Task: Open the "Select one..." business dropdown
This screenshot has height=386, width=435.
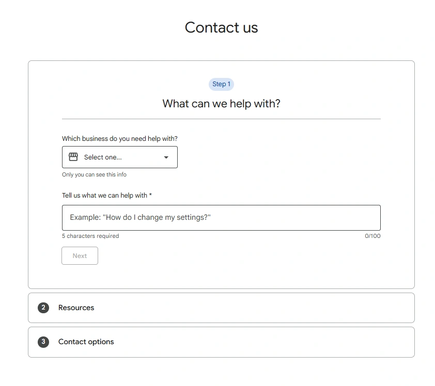Action: (x=120, y=157)
